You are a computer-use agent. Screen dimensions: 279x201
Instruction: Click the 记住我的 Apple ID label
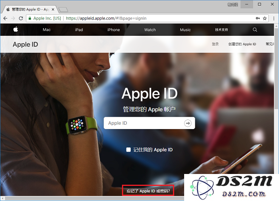pos(153,150)
